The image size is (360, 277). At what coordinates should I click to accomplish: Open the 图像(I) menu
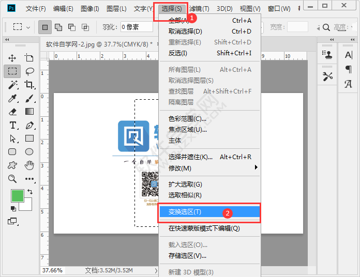coord(90,9)
